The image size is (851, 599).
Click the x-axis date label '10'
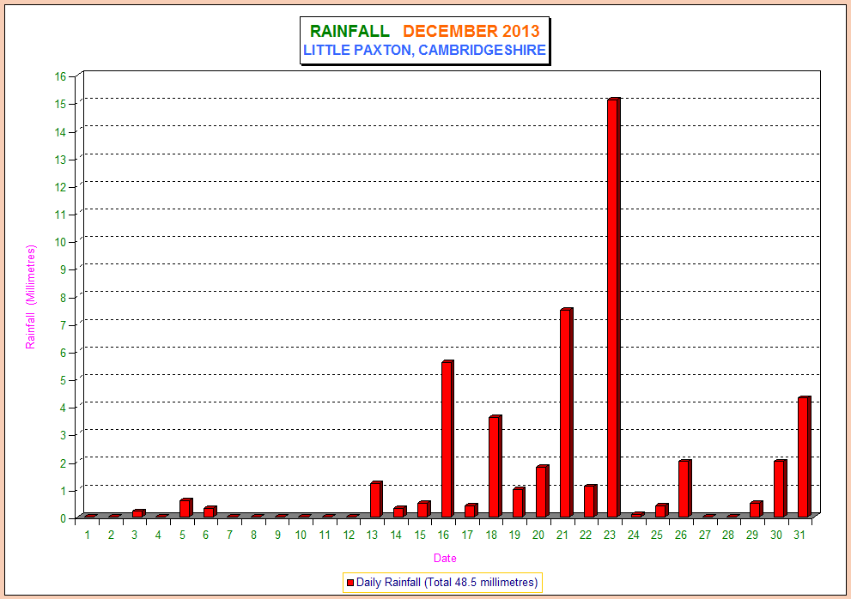[301, 535]
